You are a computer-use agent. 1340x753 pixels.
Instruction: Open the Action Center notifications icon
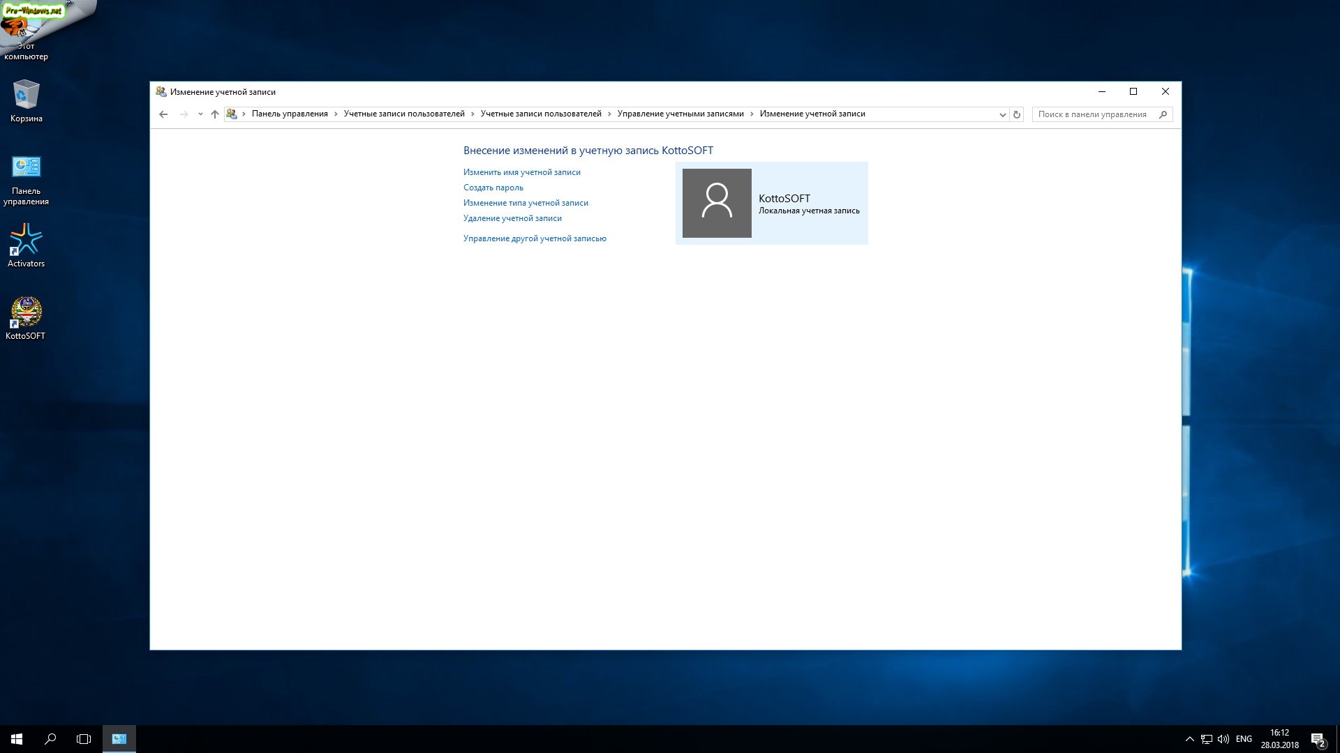click(x=1317, y=739)
